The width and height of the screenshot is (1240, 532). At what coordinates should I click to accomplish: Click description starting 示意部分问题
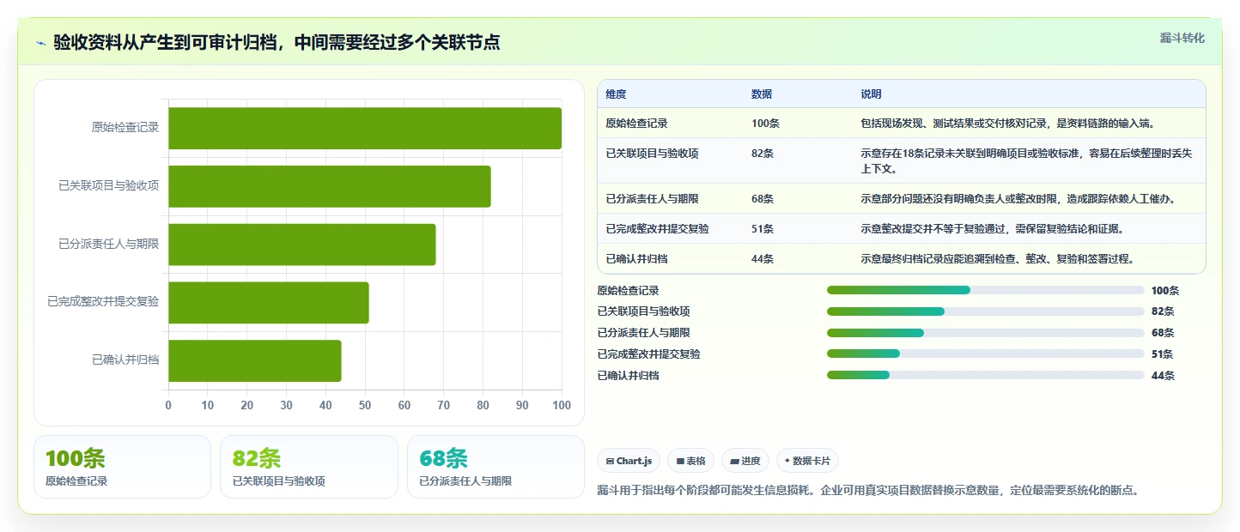pyautogui.click(x=1018, y=199)
